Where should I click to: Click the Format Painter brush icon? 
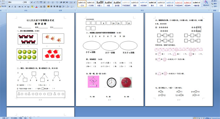[x=3, y=6]
